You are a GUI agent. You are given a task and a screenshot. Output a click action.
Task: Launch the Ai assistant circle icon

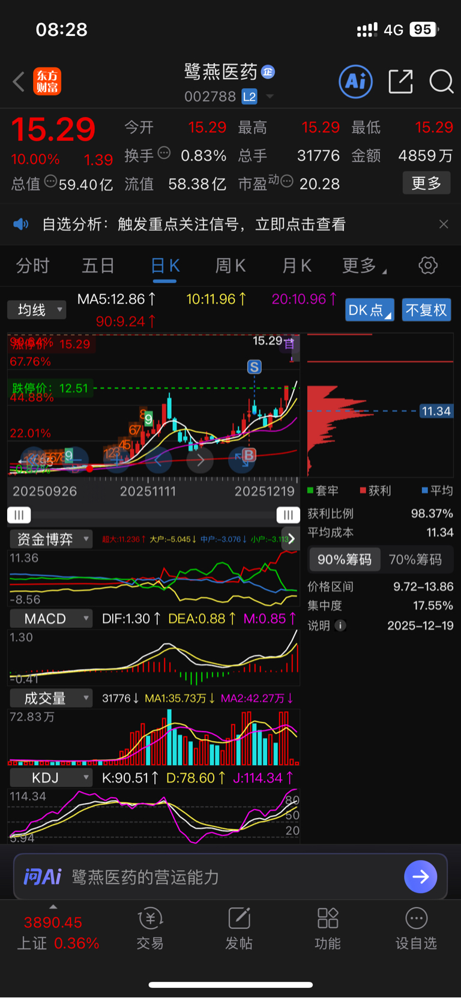(356, 82)
